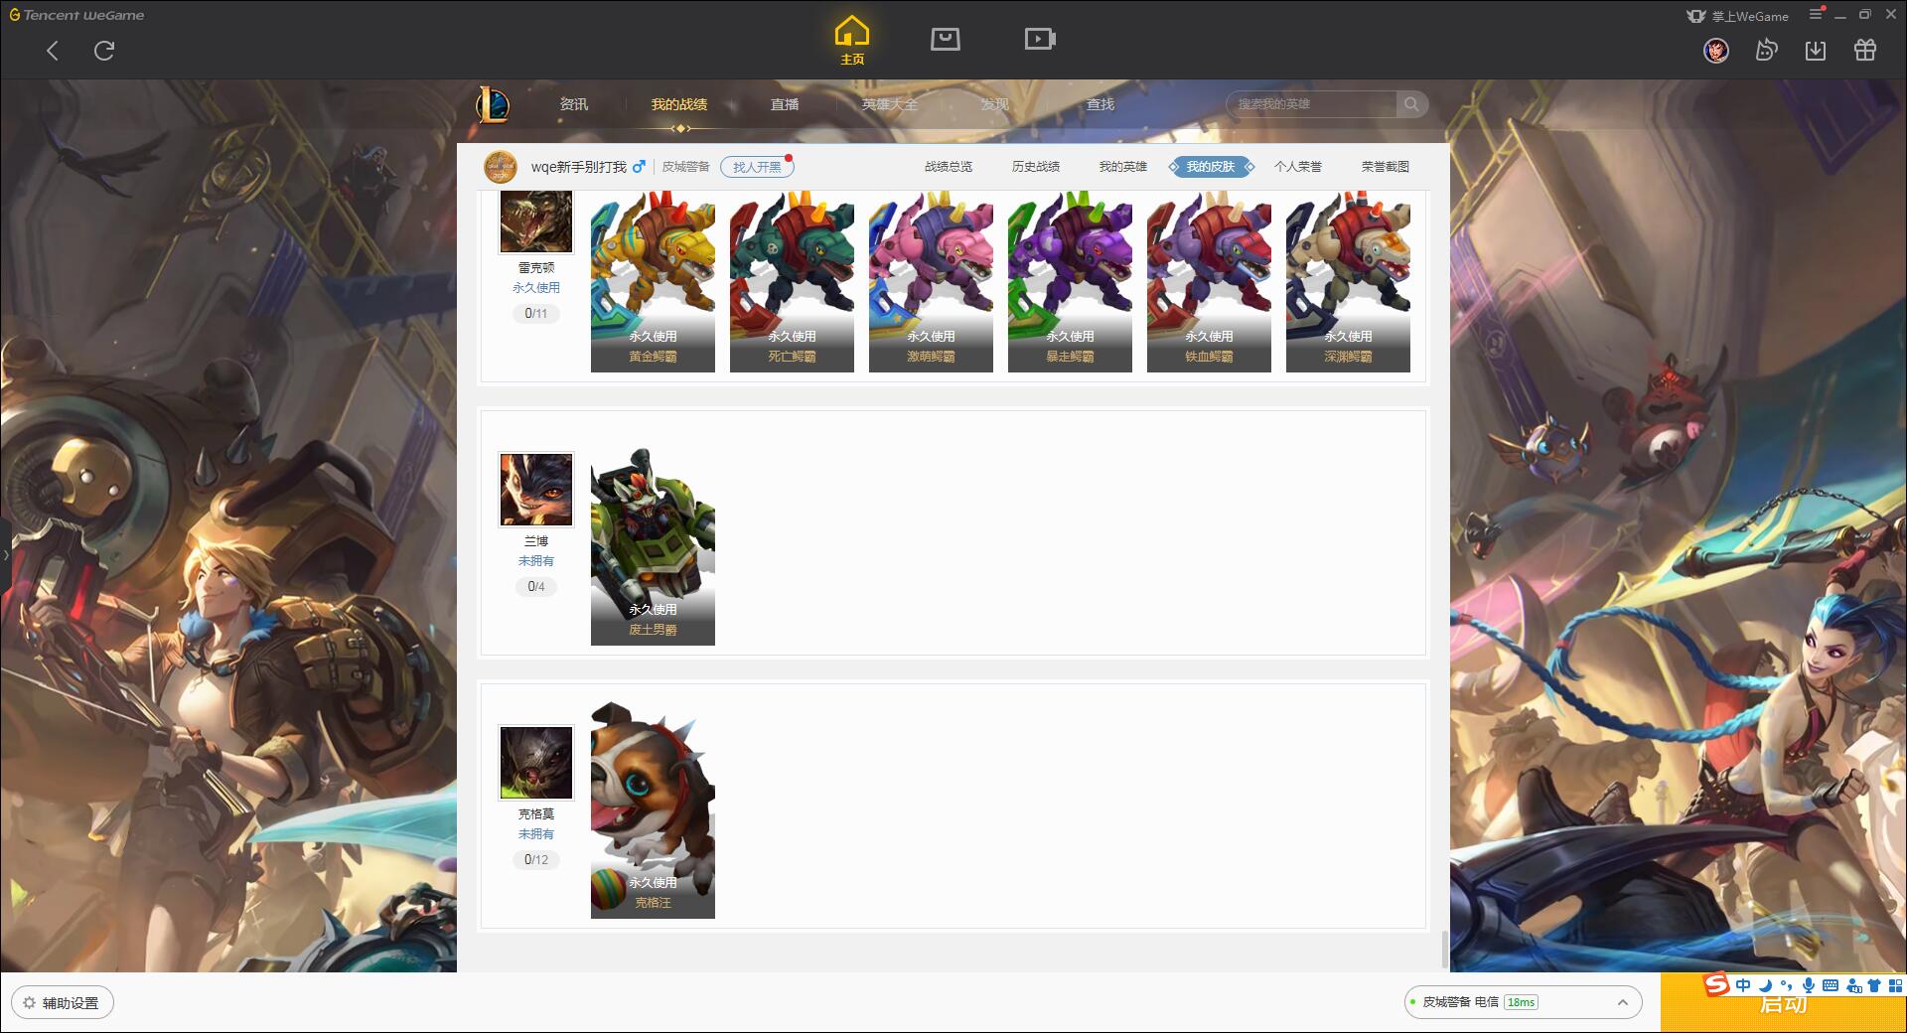Open the video player icon in top bar
The width and height of the screenshot is (1907, 1033).
(1040, 39)
